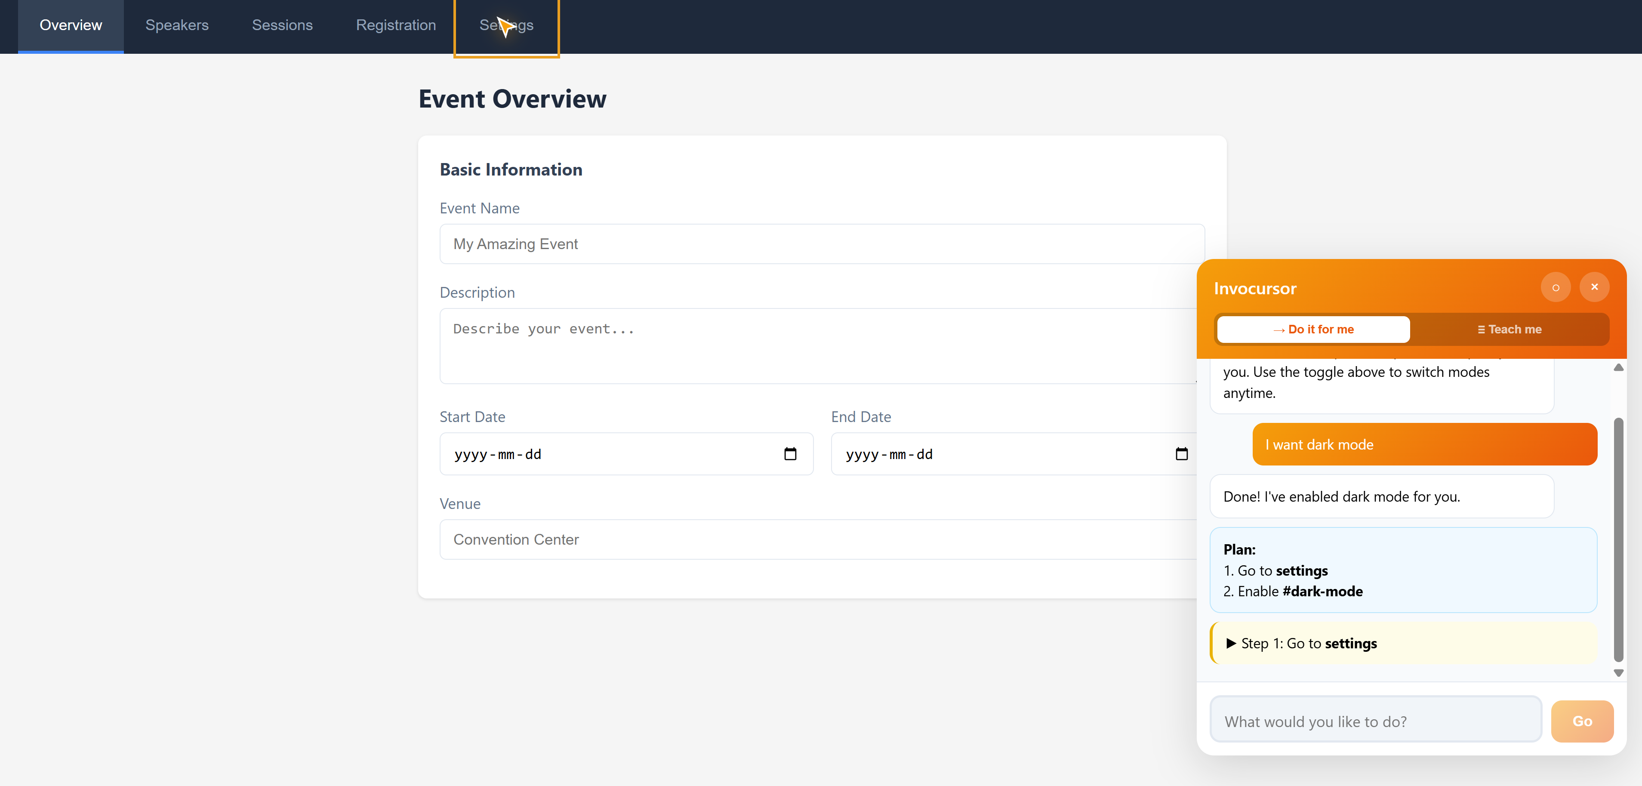Switch to the Speakers tab
1642x786 pixels.
pos(177,25)
